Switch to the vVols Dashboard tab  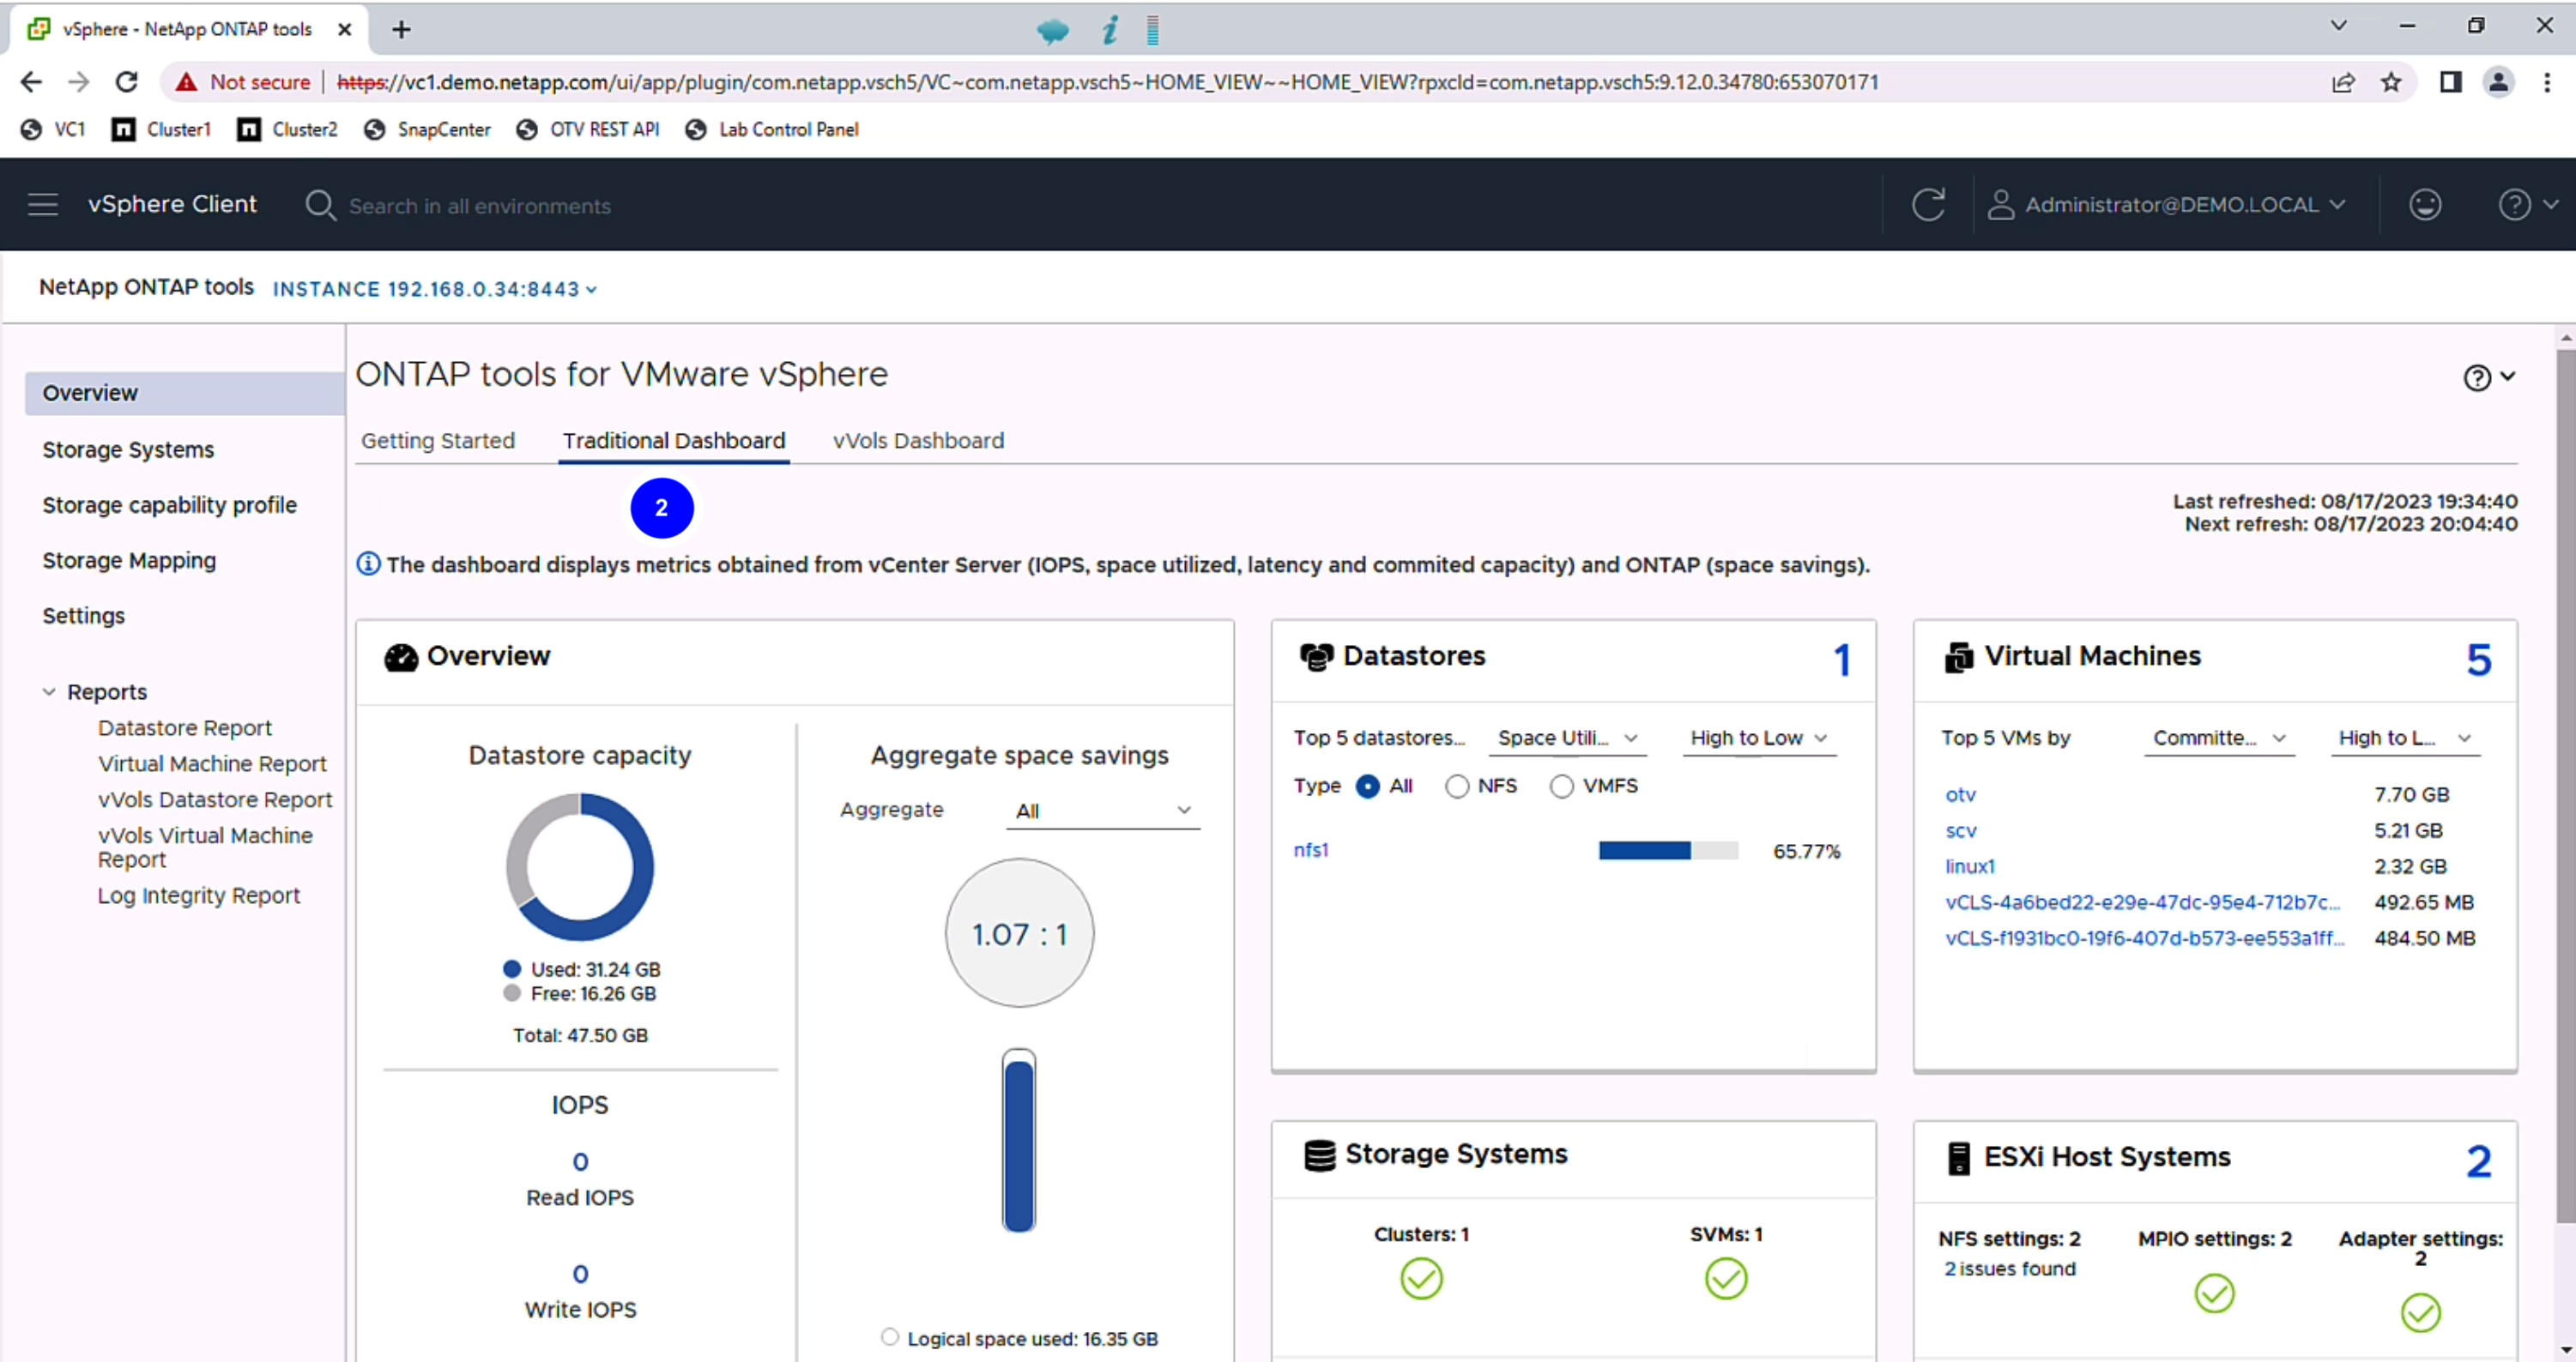(918, 441)
